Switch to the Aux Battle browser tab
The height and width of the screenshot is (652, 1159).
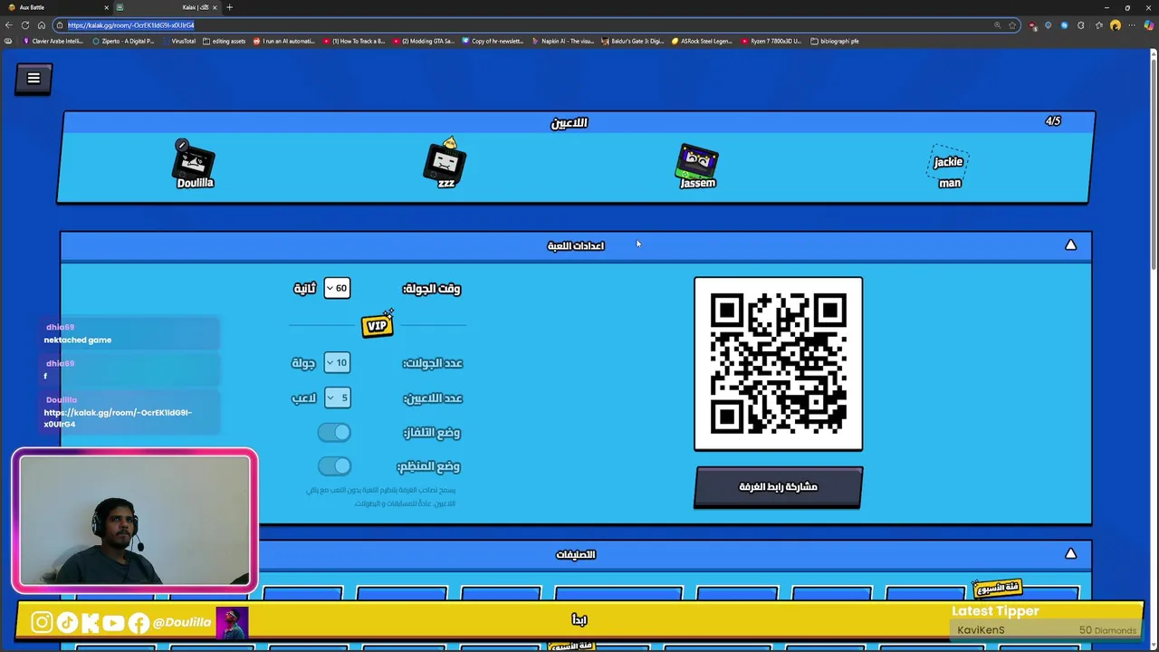point(54,7)
